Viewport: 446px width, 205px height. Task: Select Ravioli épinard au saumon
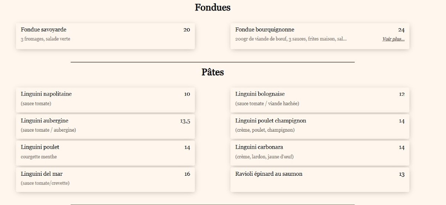pos(320,179)
